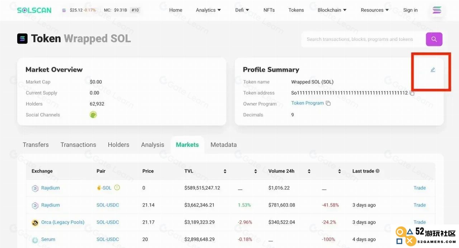This screenshot has width=459, height=248.
Task: Click Trade for the Raydium SOL-USDC pair
Action: point(420,205)
